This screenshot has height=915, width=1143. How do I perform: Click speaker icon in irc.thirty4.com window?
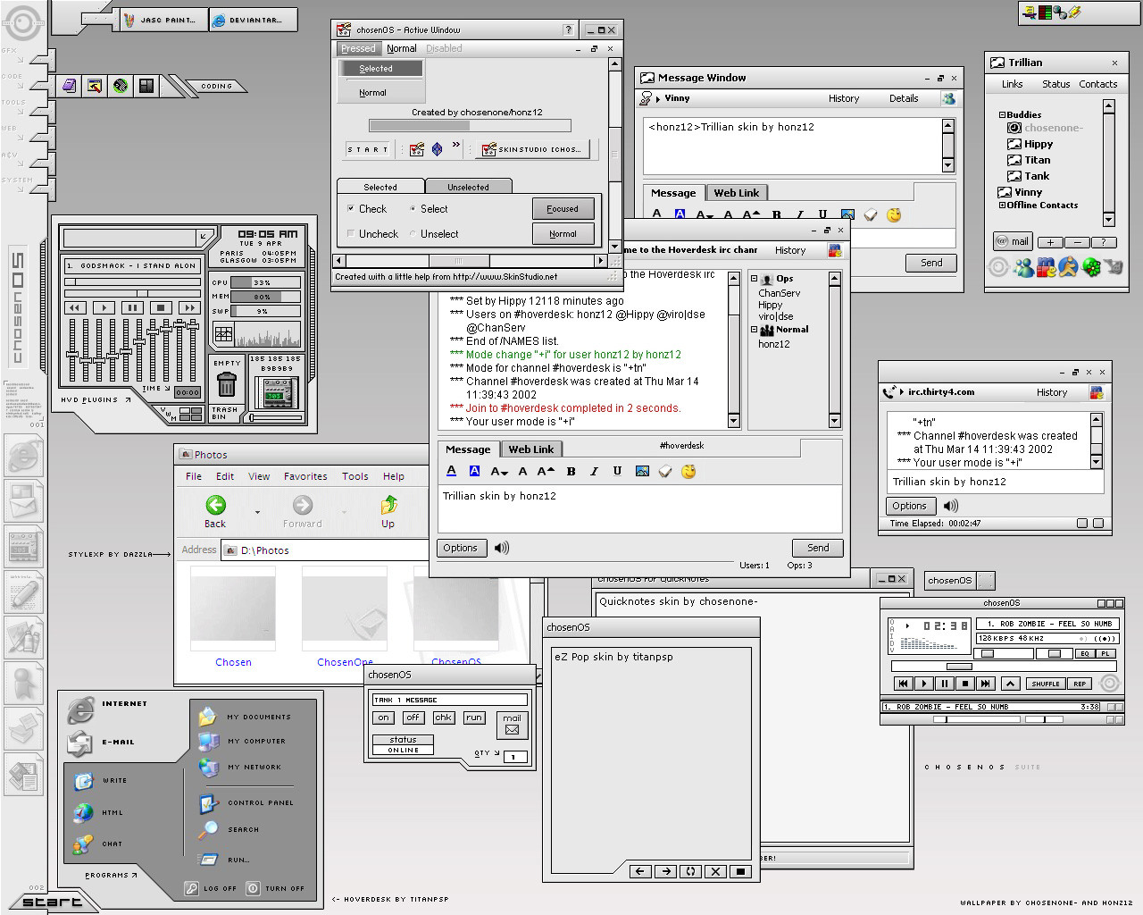[x=951, y=506]
